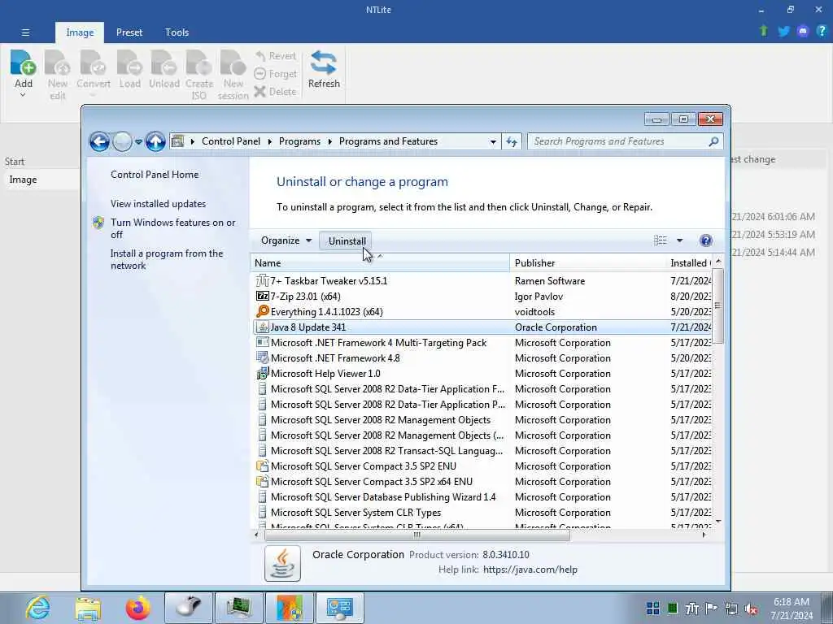Click the Up arrow navigation button
833x624 pixels.
point(155,141)
